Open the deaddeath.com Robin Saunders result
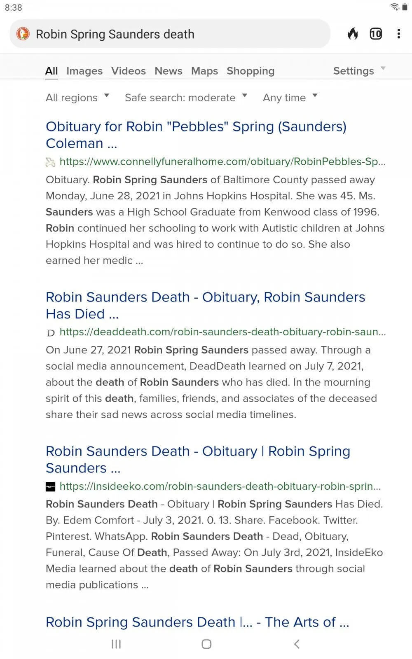This screenshot has height=659, width=412. [205, 305]
